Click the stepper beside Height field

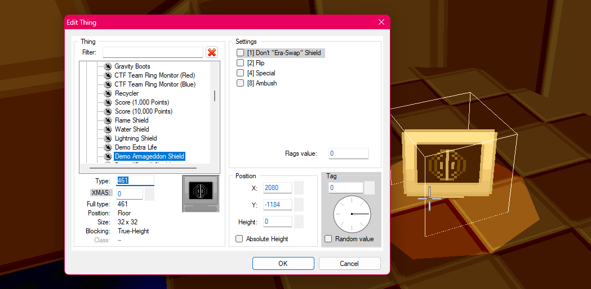pyautogui.click(x=299, y=222)
